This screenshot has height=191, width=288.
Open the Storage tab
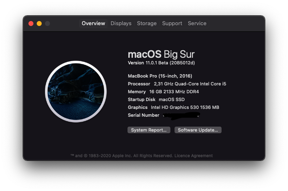(x=146, y=24)
